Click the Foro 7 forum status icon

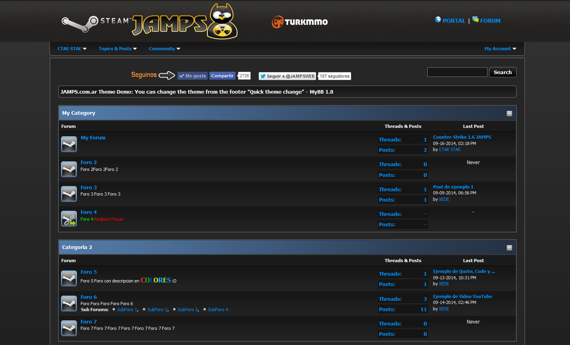[69, 328]
